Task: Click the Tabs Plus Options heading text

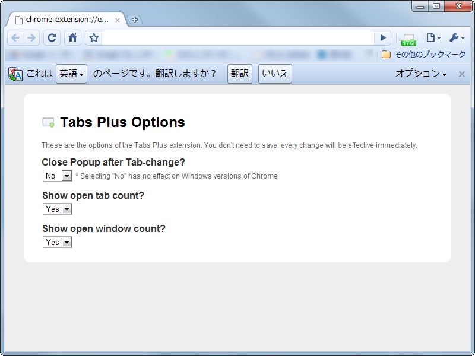Action: (123, 122)
